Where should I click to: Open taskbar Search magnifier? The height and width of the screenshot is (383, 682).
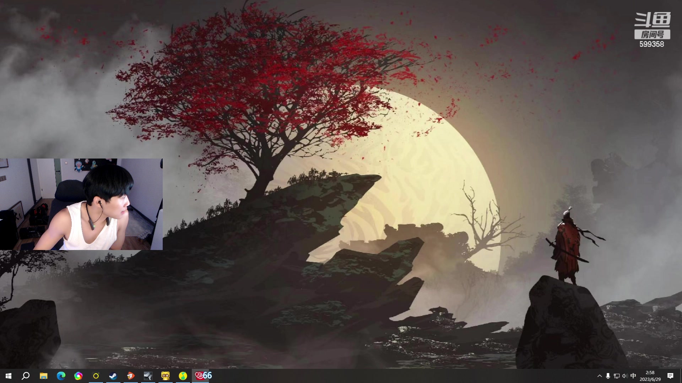[26, 376]
